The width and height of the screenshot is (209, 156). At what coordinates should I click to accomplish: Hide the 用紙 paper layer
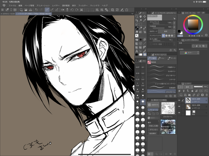(x=179, y=113)
